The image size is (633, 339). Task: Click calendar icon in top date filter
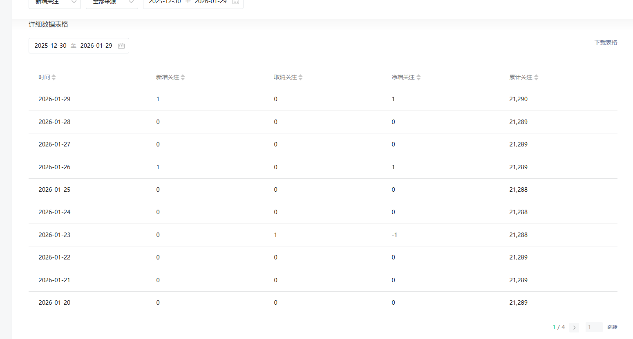pos(236,2)
